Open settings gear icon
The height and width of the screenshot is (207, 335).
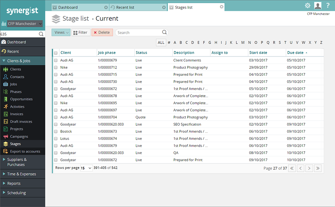tap(307, 5)
